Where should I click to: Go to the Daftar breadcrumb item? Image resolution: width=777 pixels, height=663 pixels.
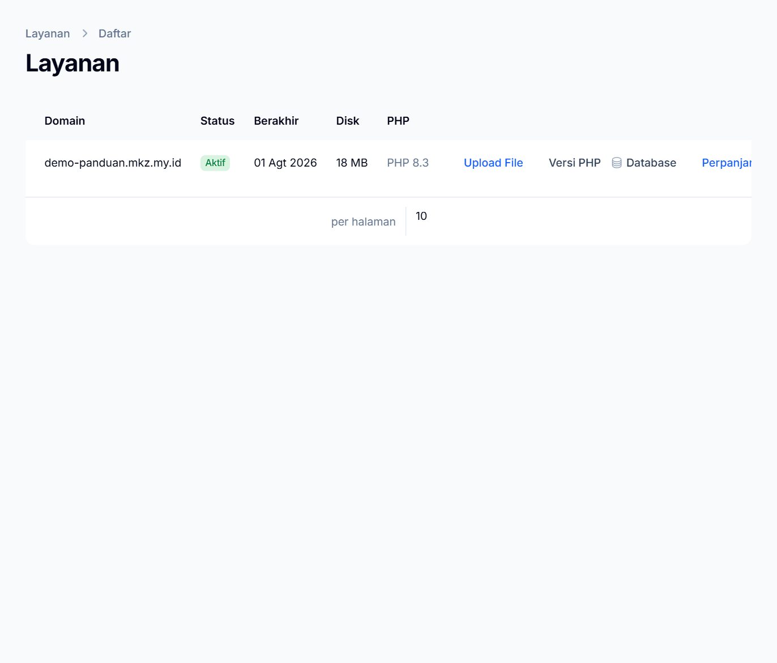pyautogui.click(x=114, y=33)
